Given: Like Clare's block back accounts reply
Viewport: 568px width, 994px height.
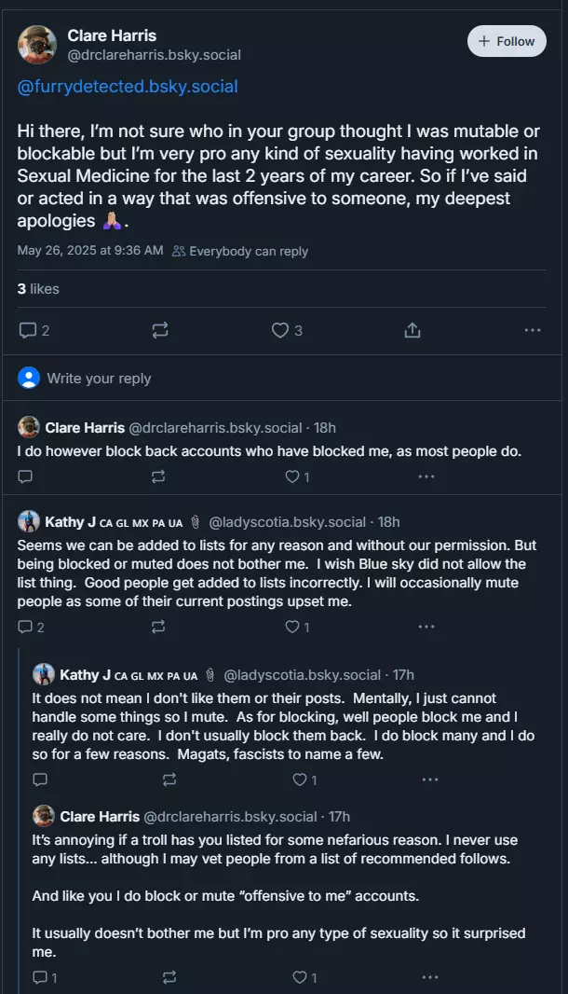Looking at the screenshot, I should point(297,476).
